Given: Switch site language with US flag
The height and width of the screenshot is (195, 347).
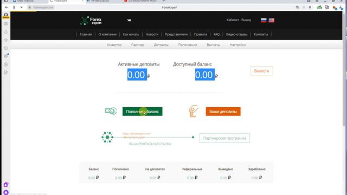Looking at the screenshot, I should pyautogui.click(x=272, y=21).
